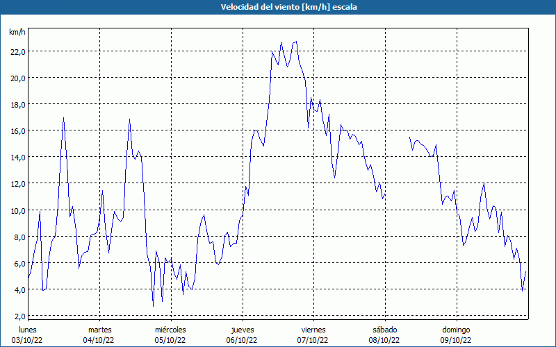Select the 4,0 y-axis value
This screenshot has height=347, width=556.
pos(20,290)
